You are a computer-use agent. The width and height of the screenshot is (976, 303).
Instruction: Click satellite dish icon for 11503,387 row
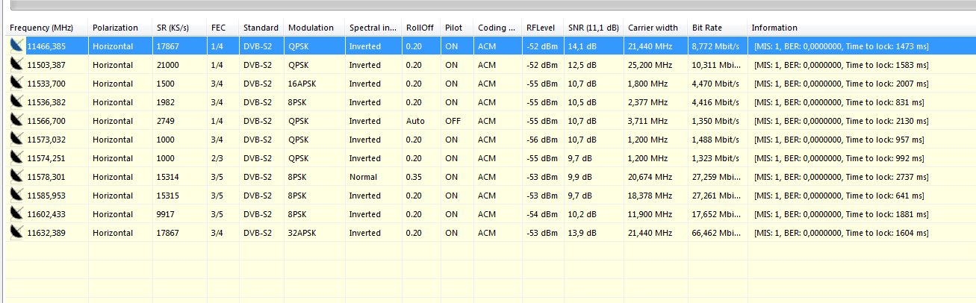[x=16, y=65]
